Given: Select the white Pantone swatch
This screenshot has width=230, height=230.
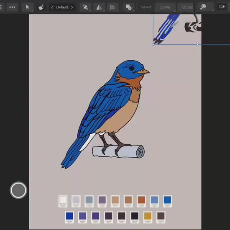Looking at the screenshot, I should [x=63, y=202].
